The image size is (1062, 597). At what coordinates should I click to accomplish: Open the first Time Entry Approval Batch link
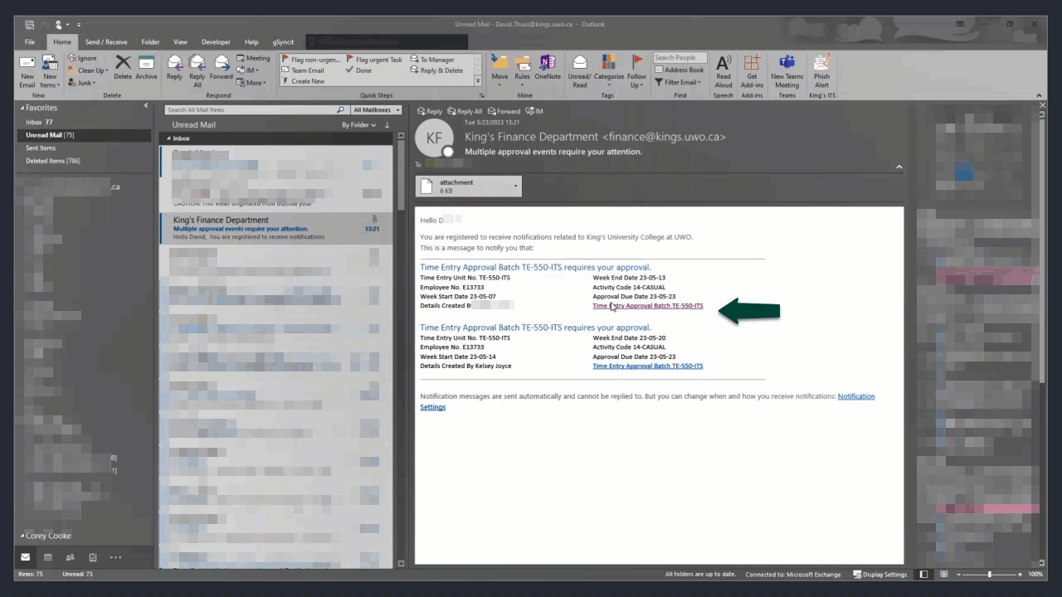point(647,306)
